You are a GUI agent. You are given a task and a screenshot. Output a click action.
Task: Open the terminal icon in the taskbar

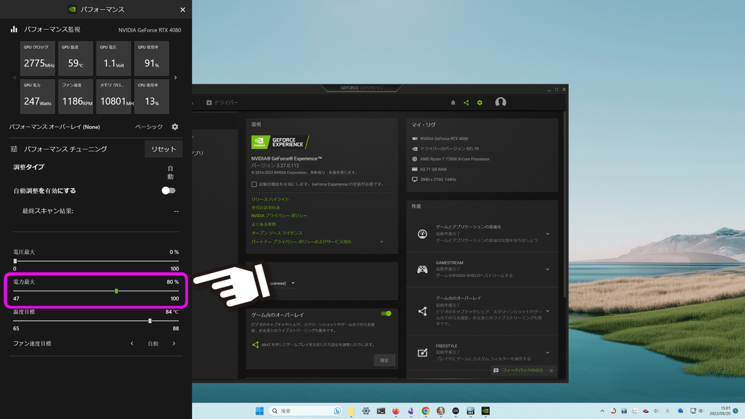coord(381,411)
